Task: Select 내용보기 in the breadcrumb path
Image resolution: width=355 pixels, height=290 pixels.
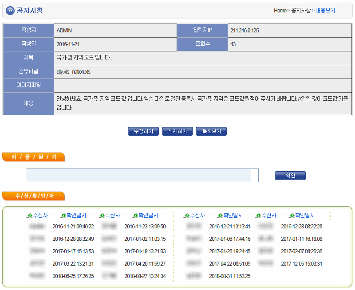Action: (x=325, y=10)
